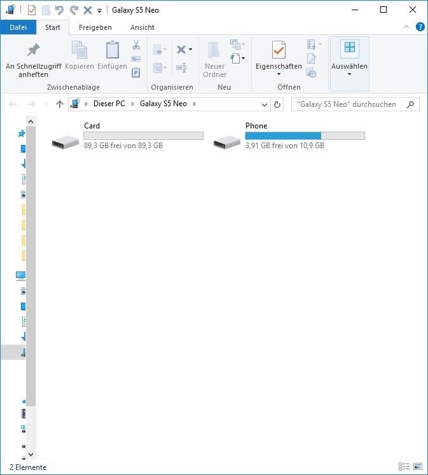Image resolution: width=428 pixels, height=475 pixels.
Task: Click the Phone storage usage bar
Action: [305, 135]
